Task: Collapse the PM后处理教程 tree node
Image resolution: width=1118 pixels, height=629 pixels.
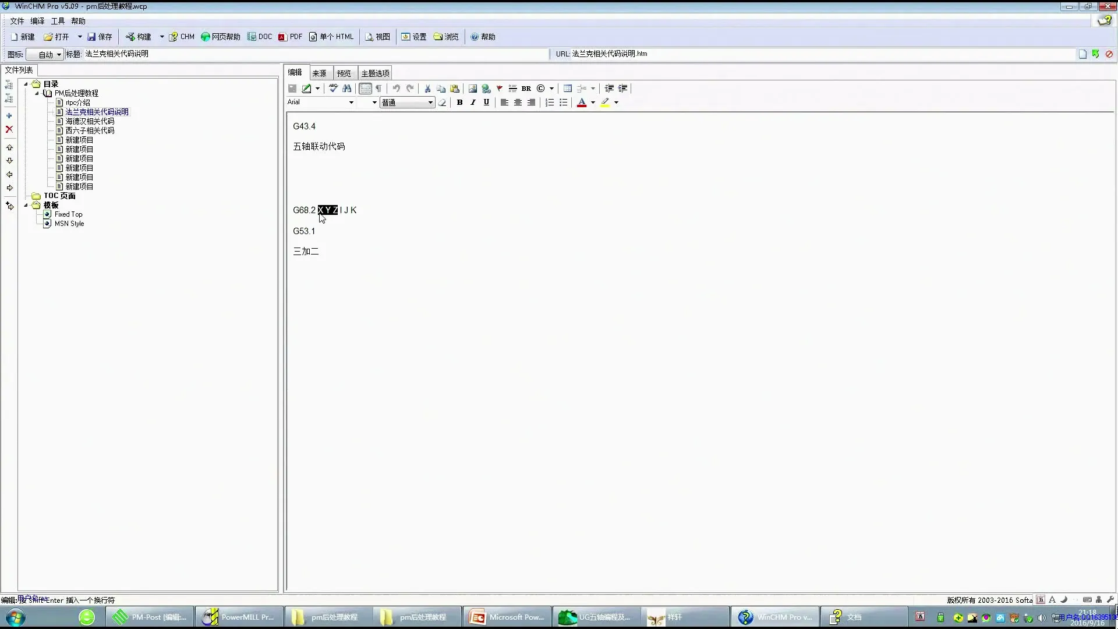Action: coord(37,93)
